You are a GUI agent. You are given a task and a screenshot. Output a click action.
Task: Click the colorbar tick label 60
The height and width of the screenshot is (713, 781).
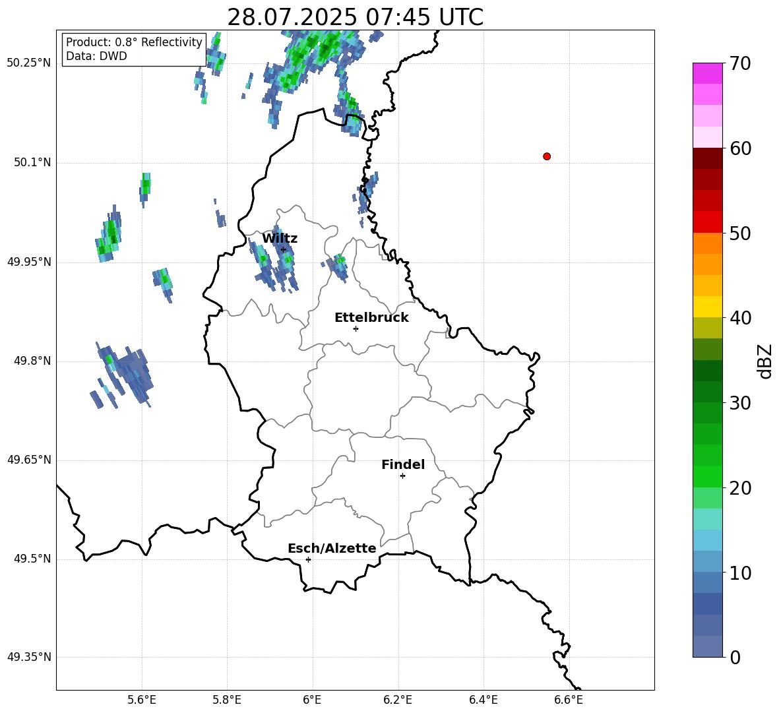(740, 148)
